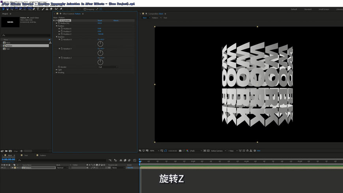Toggle CC Cylinder fx effect switch
Viewport: 343px width, 193px height.
[x=56, y=21]
